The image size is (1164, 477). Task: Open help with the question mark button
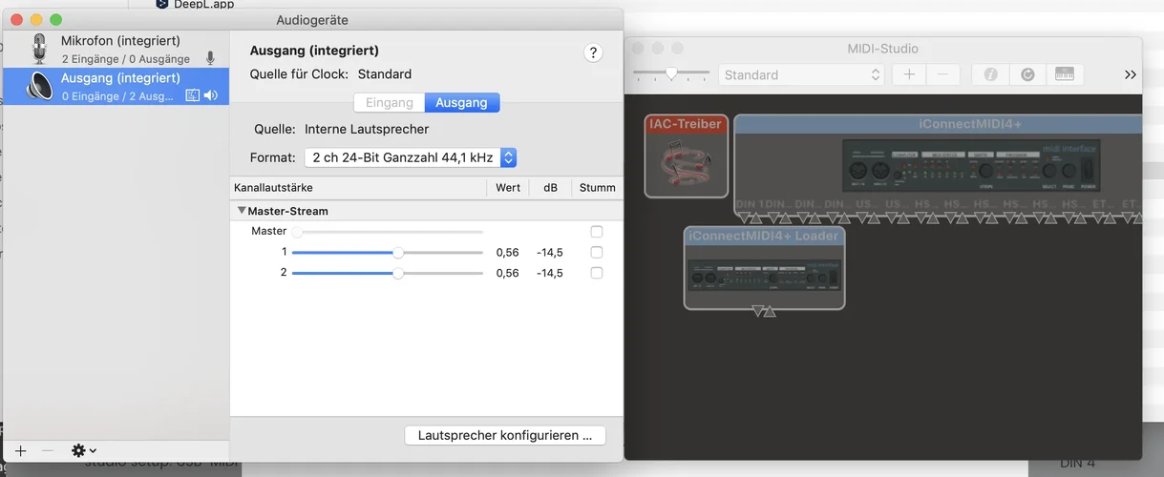[x=593, y=53]
